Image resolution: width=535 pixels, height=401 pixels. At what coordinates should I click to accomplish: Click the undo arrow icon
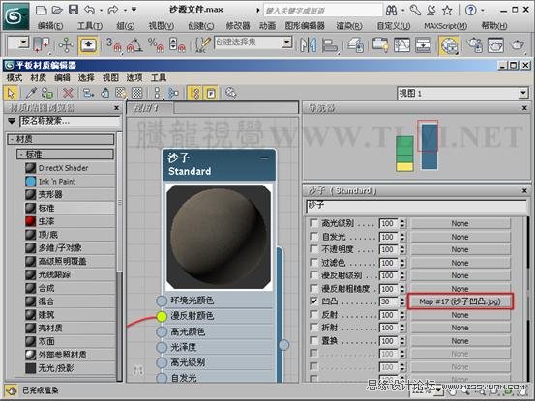(x=89, y=10)
